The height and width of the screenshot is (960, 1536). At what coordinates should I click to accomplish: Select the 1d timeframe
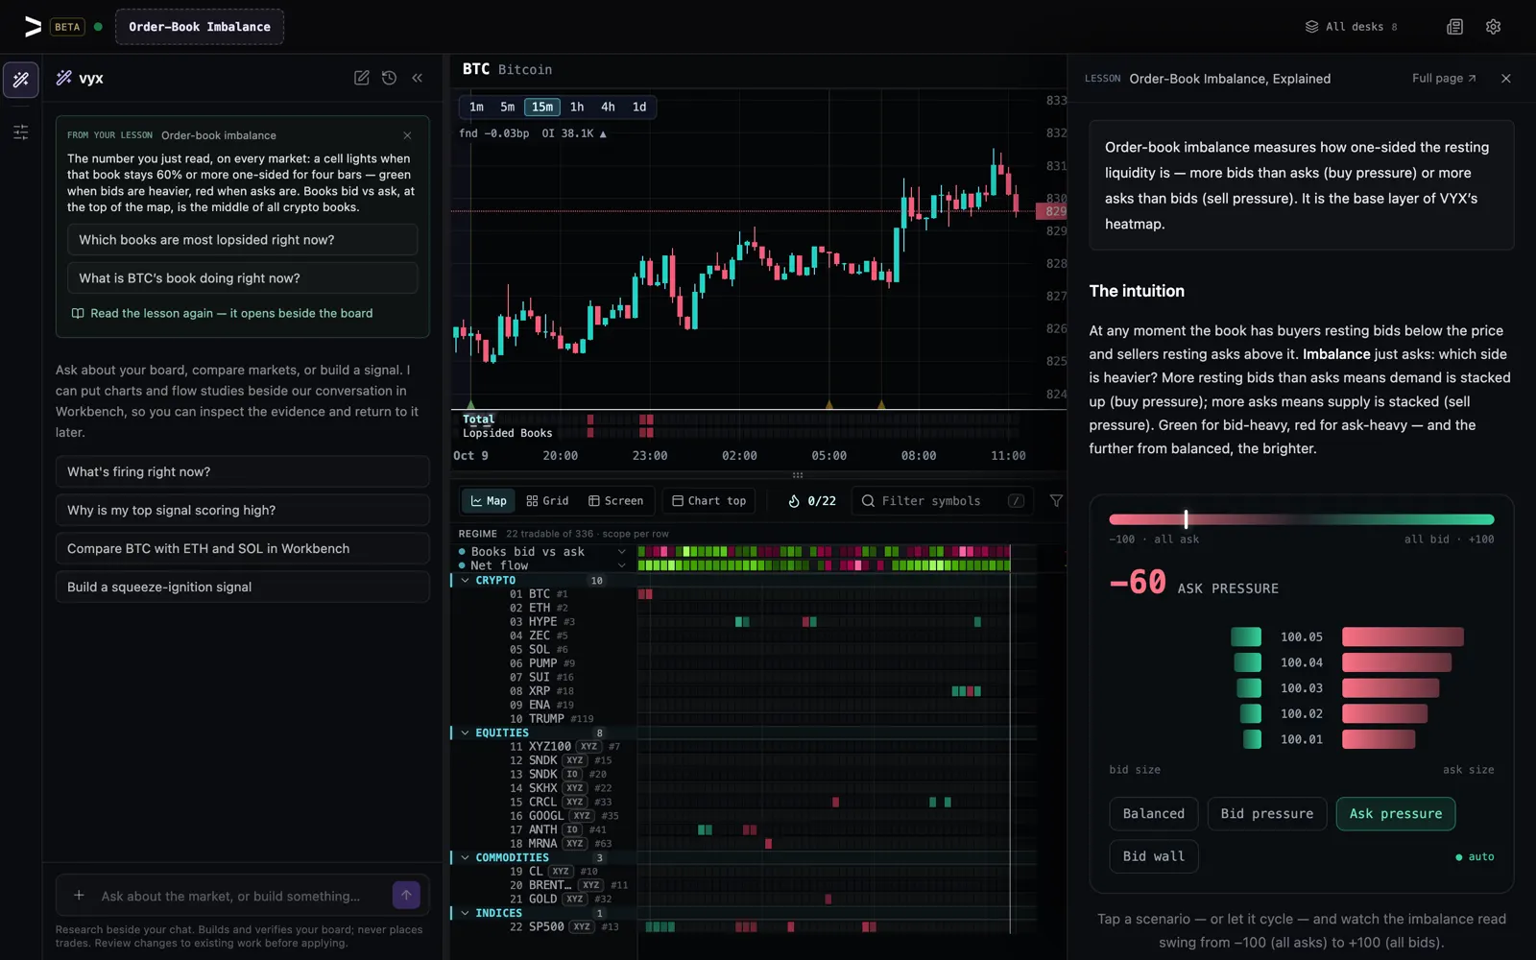tap(639, 108)
